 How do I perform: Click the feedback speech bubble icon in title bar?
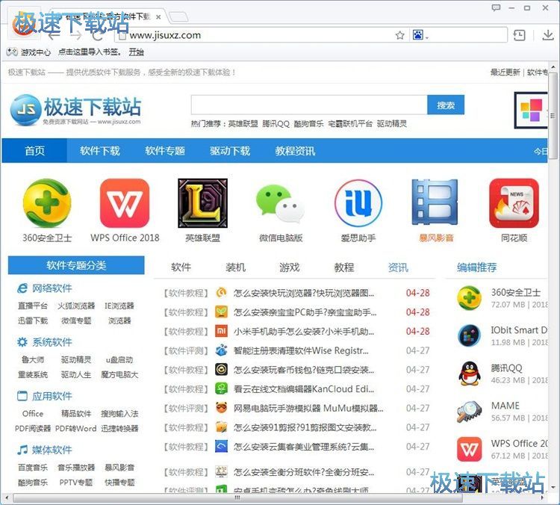[496, 7]
